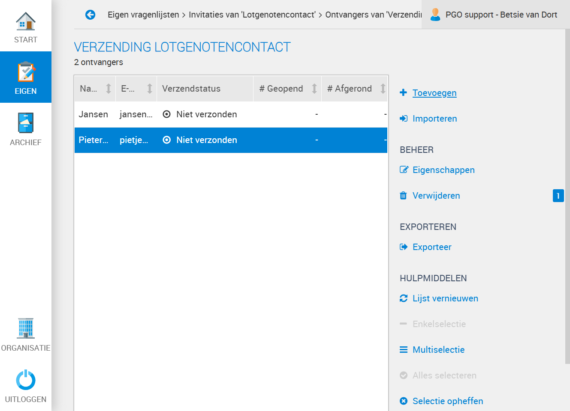
Task: Click the Selectie opheffen link
Action: pos(448,401)
